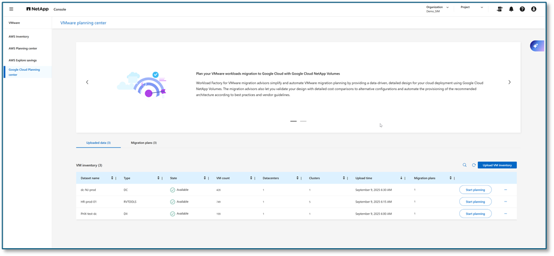Switch to the Migration plans tab

pyautogui.click(x=144, y=143)
